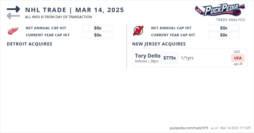Click Detroit's current year cap hit value
This screenshot has height=133, width=254.
coord(98,35)
